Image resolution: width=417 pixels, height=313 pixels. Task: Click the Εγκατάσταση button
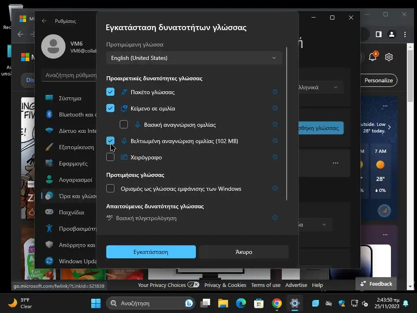point(151,252)
